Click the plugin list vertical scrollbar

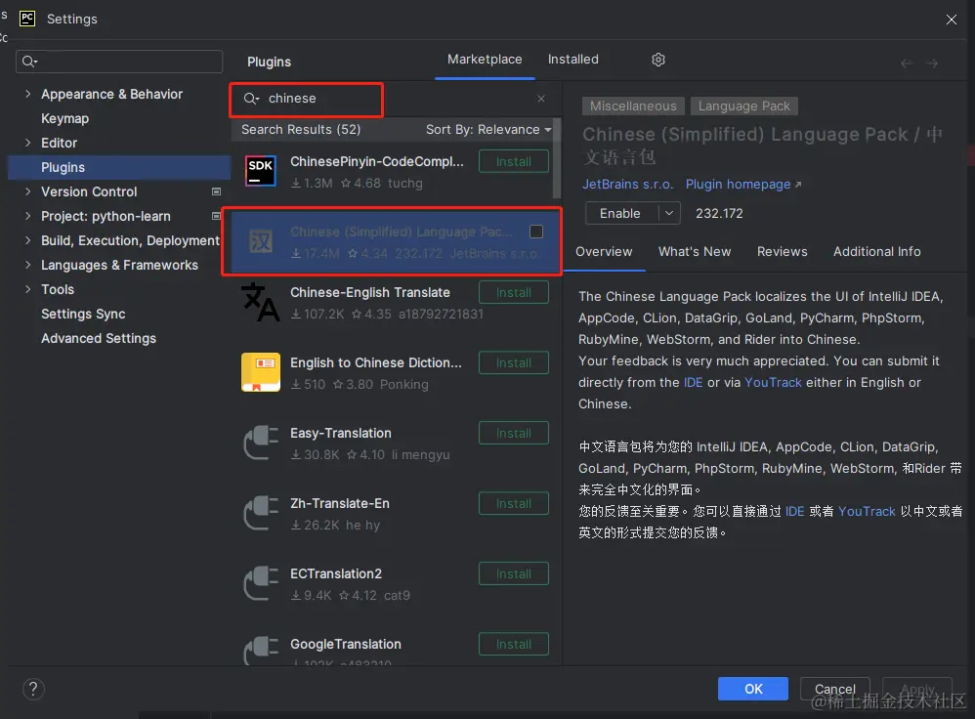(x=557, y=158)
